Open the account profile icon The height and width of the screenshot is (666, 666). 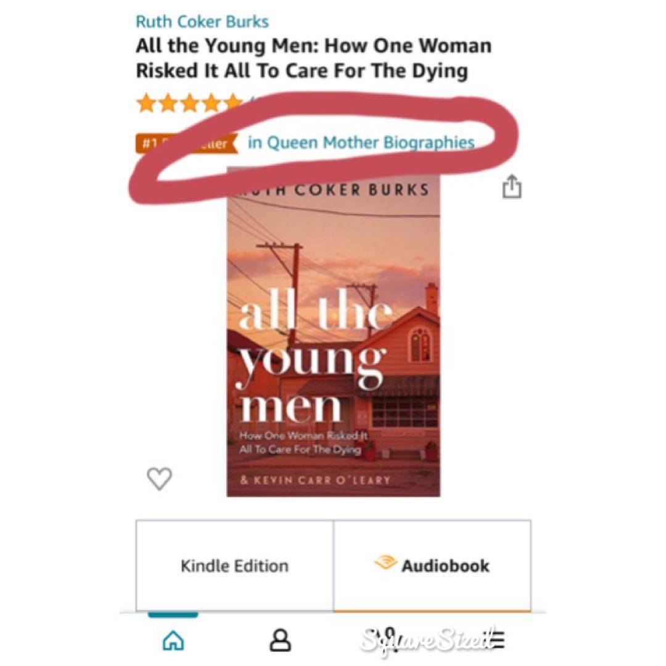(x=281, y=641)
